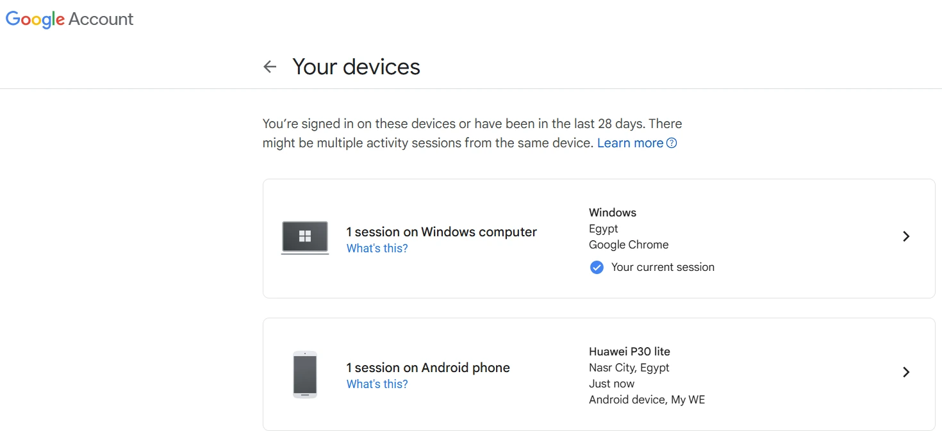Click What's this under Android phone

(377, 384)
